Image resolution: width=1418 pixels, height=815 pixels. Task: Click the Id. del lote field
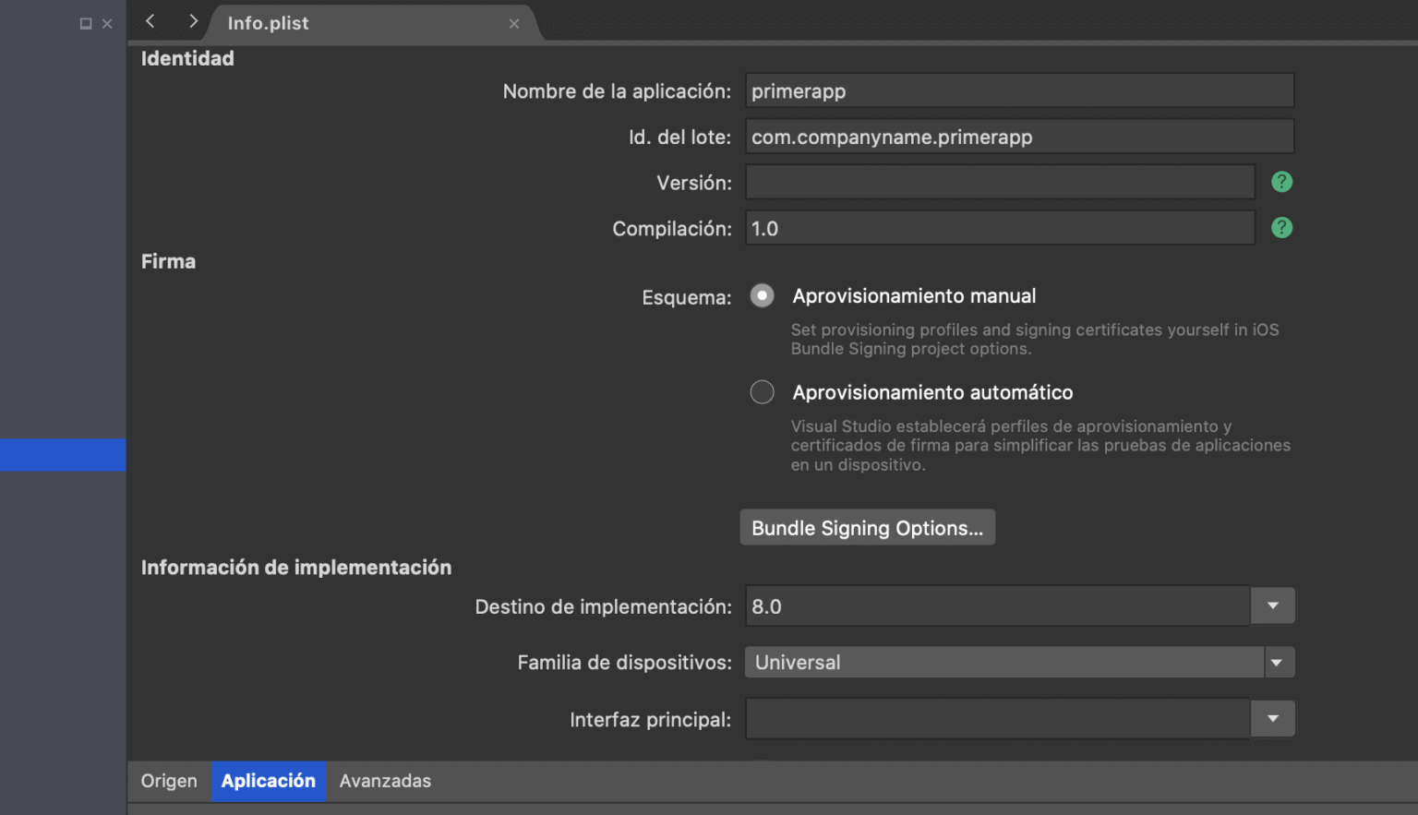1015,136
